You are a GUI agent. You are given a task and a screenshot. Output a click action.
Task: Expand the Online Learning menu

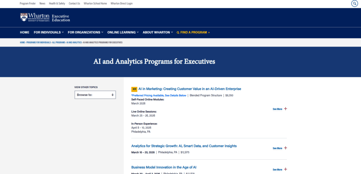point(123,32)
